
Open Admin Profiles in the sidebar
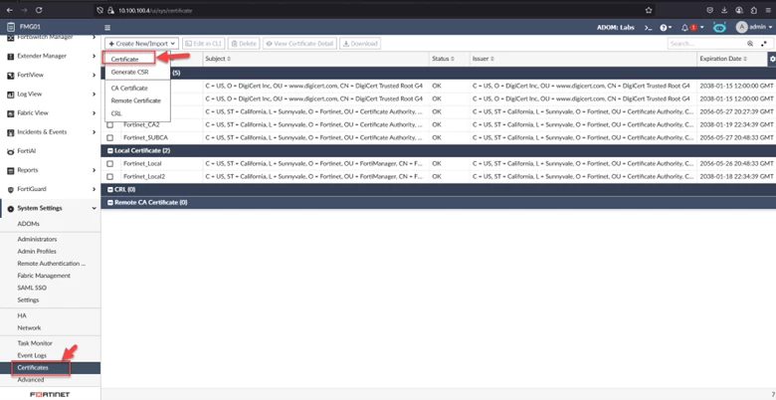click(37, 252)
